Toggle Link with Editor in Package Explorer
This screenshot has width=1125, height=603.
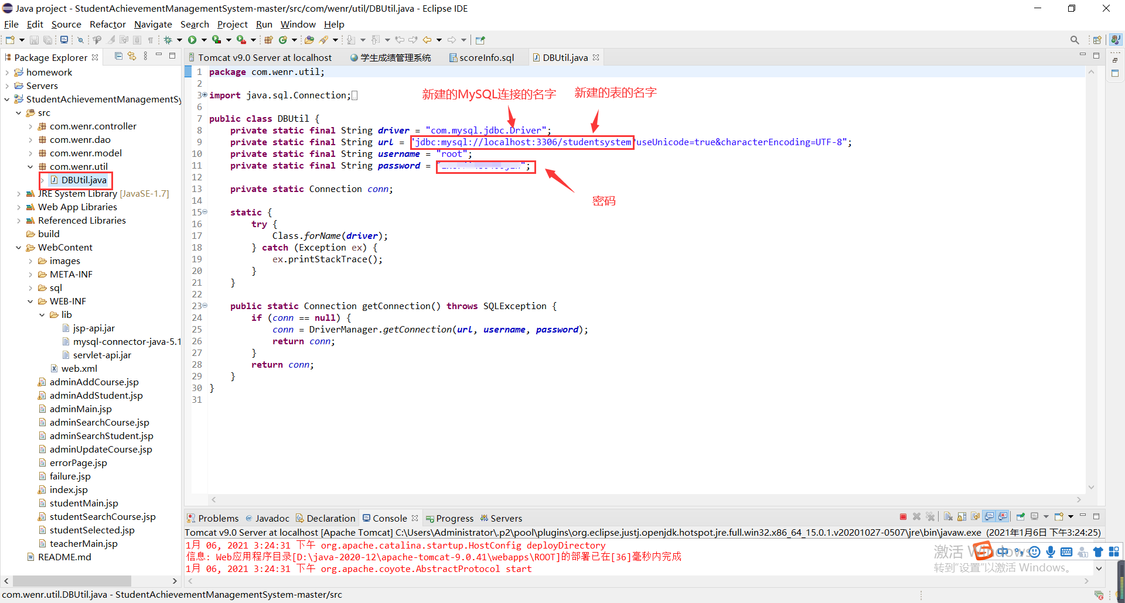132,56
